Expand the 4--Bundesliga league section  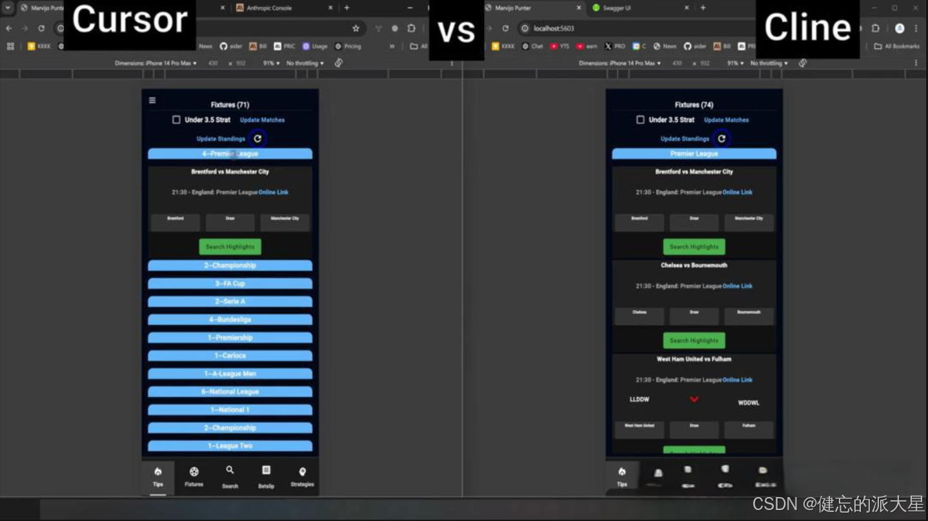click(230, 320)
